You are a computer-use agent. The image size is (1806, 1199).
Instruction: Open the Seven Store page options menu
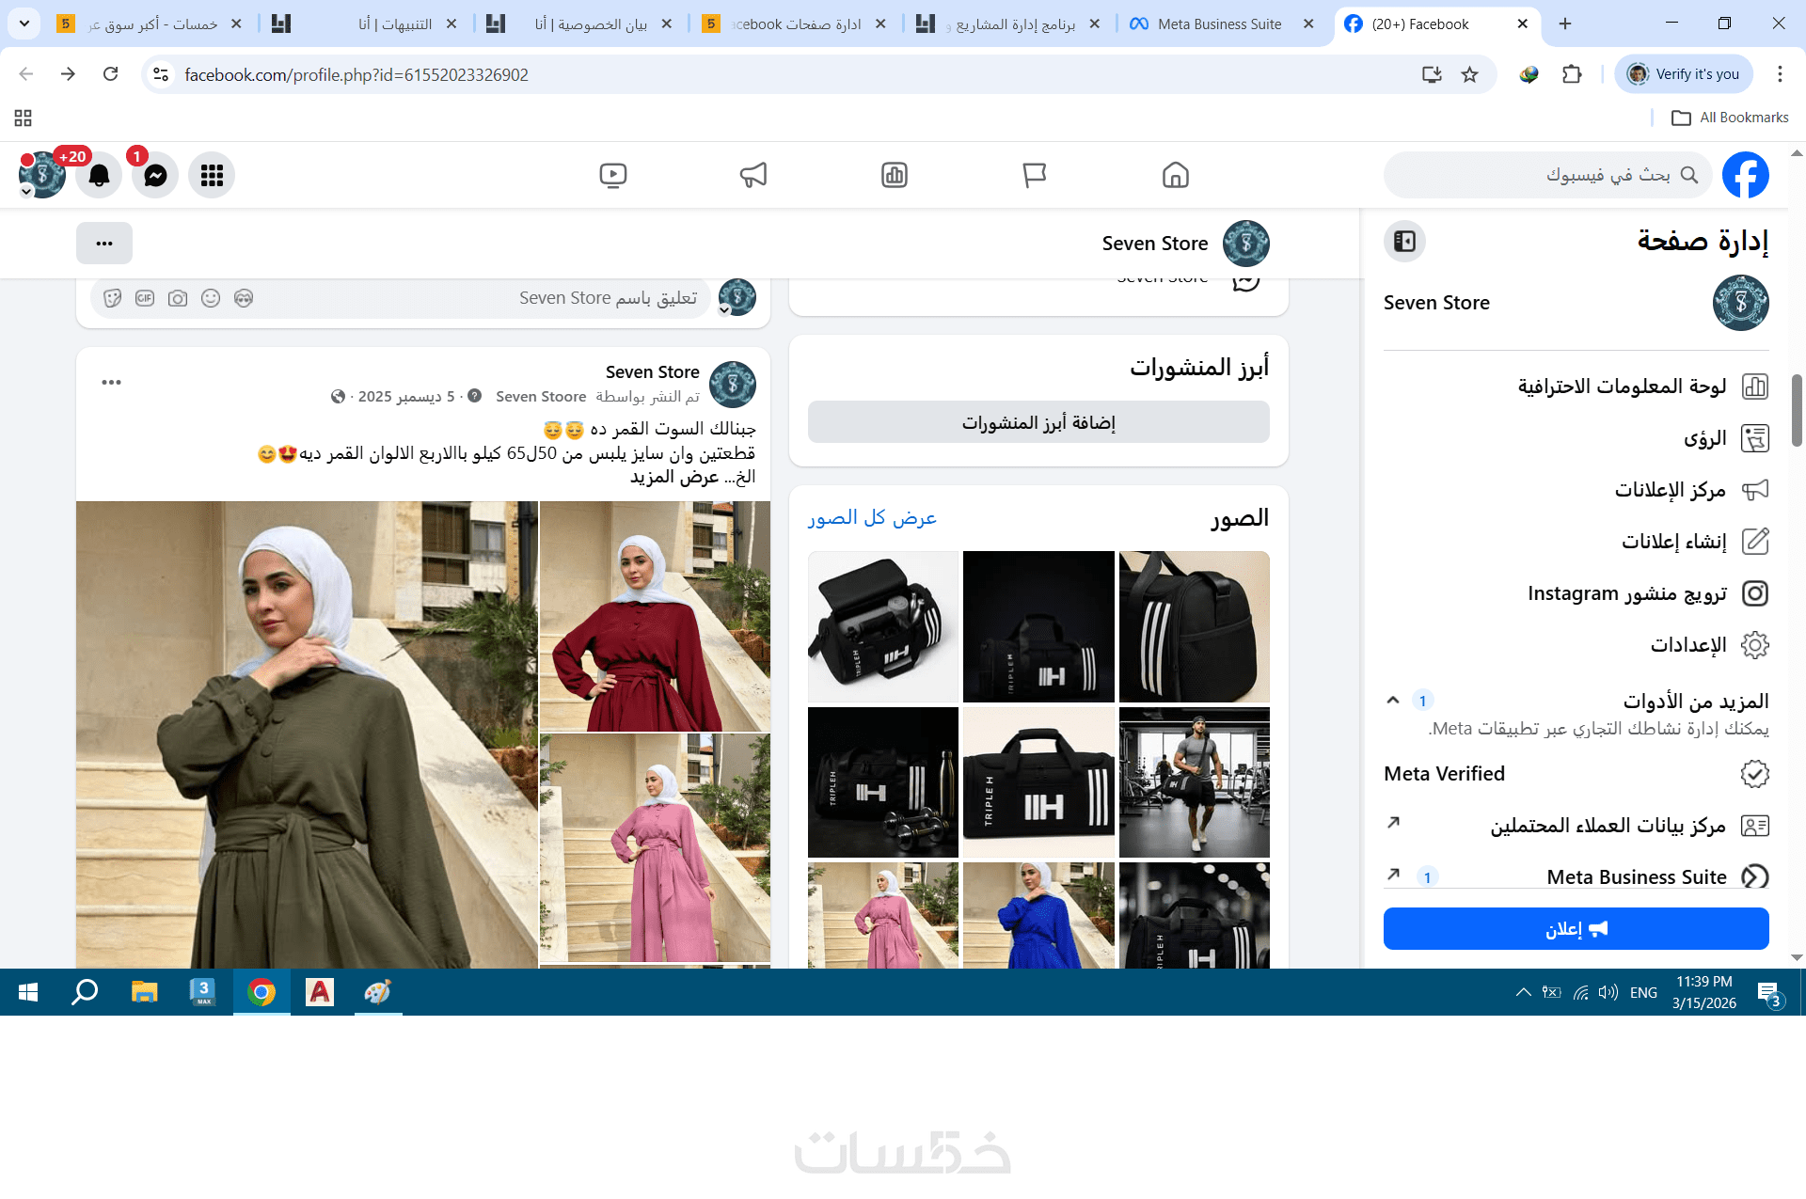104,244
